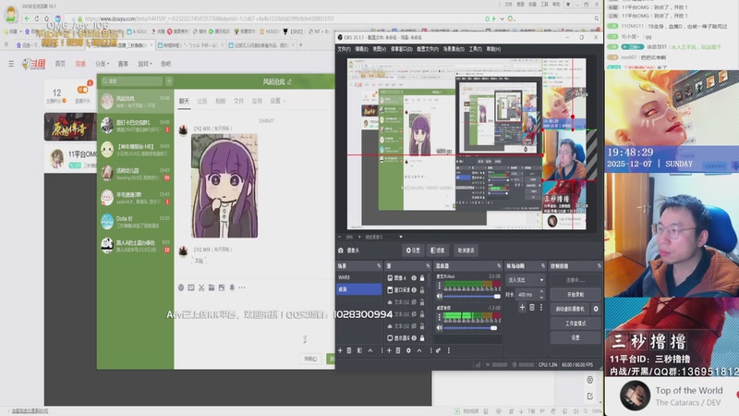The image size is (739, 416).
Task: Open the scene transition type dropdown
Action: pyautogui.click(x=526, y=280)
